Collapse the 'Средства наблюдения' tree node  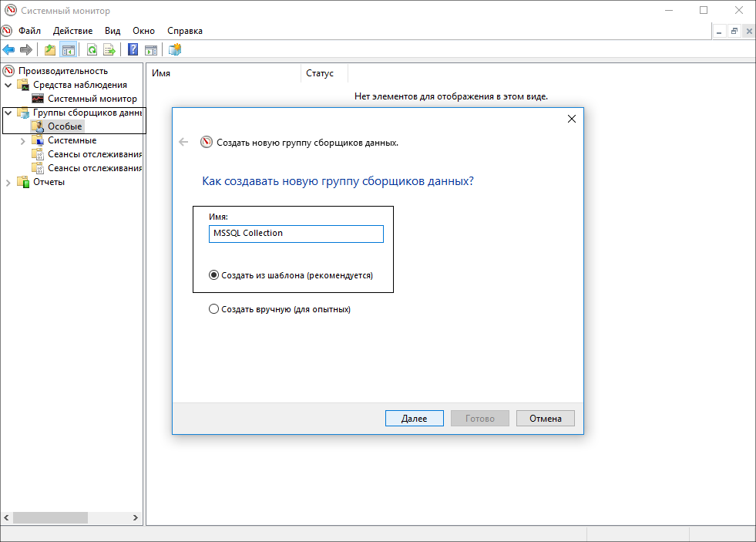8,85
